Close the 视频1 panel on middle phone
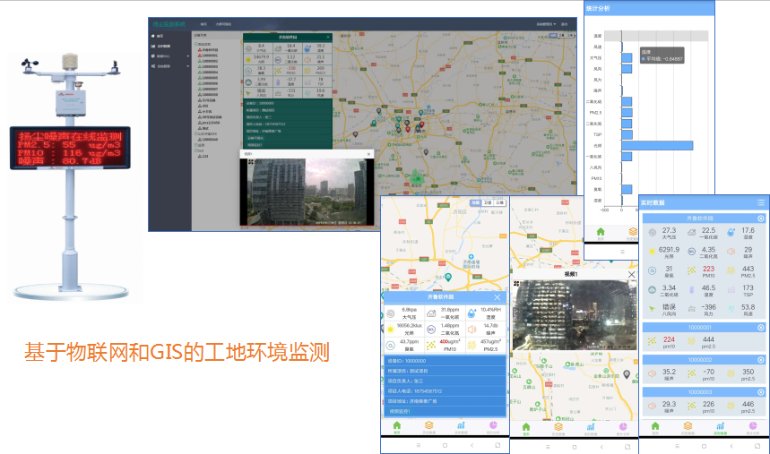The width and height of the screenshot is (770, 454). pyautogui.click(x=632, y=274)
